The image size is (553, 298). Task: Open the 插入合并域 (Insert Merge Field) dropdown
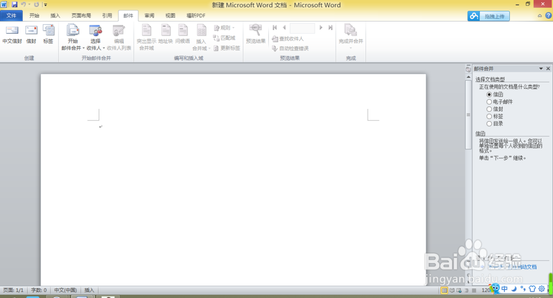[201, 38]
